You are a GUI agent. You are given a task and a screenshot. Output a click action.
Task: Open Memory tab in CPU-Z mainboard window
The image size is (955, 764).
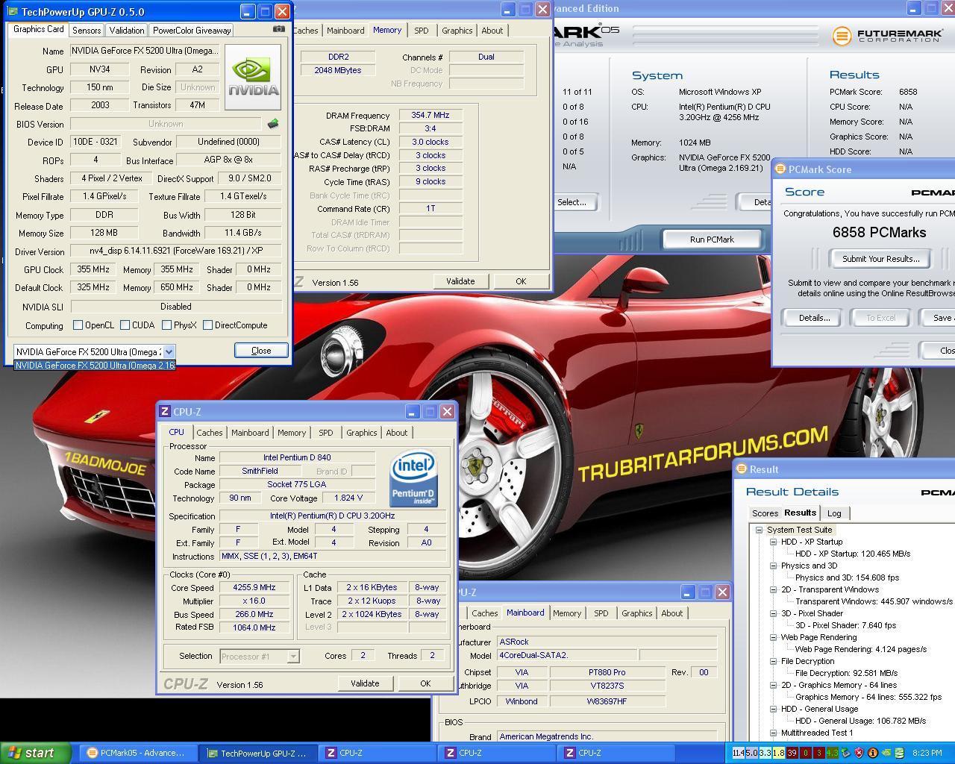point(567,613)
